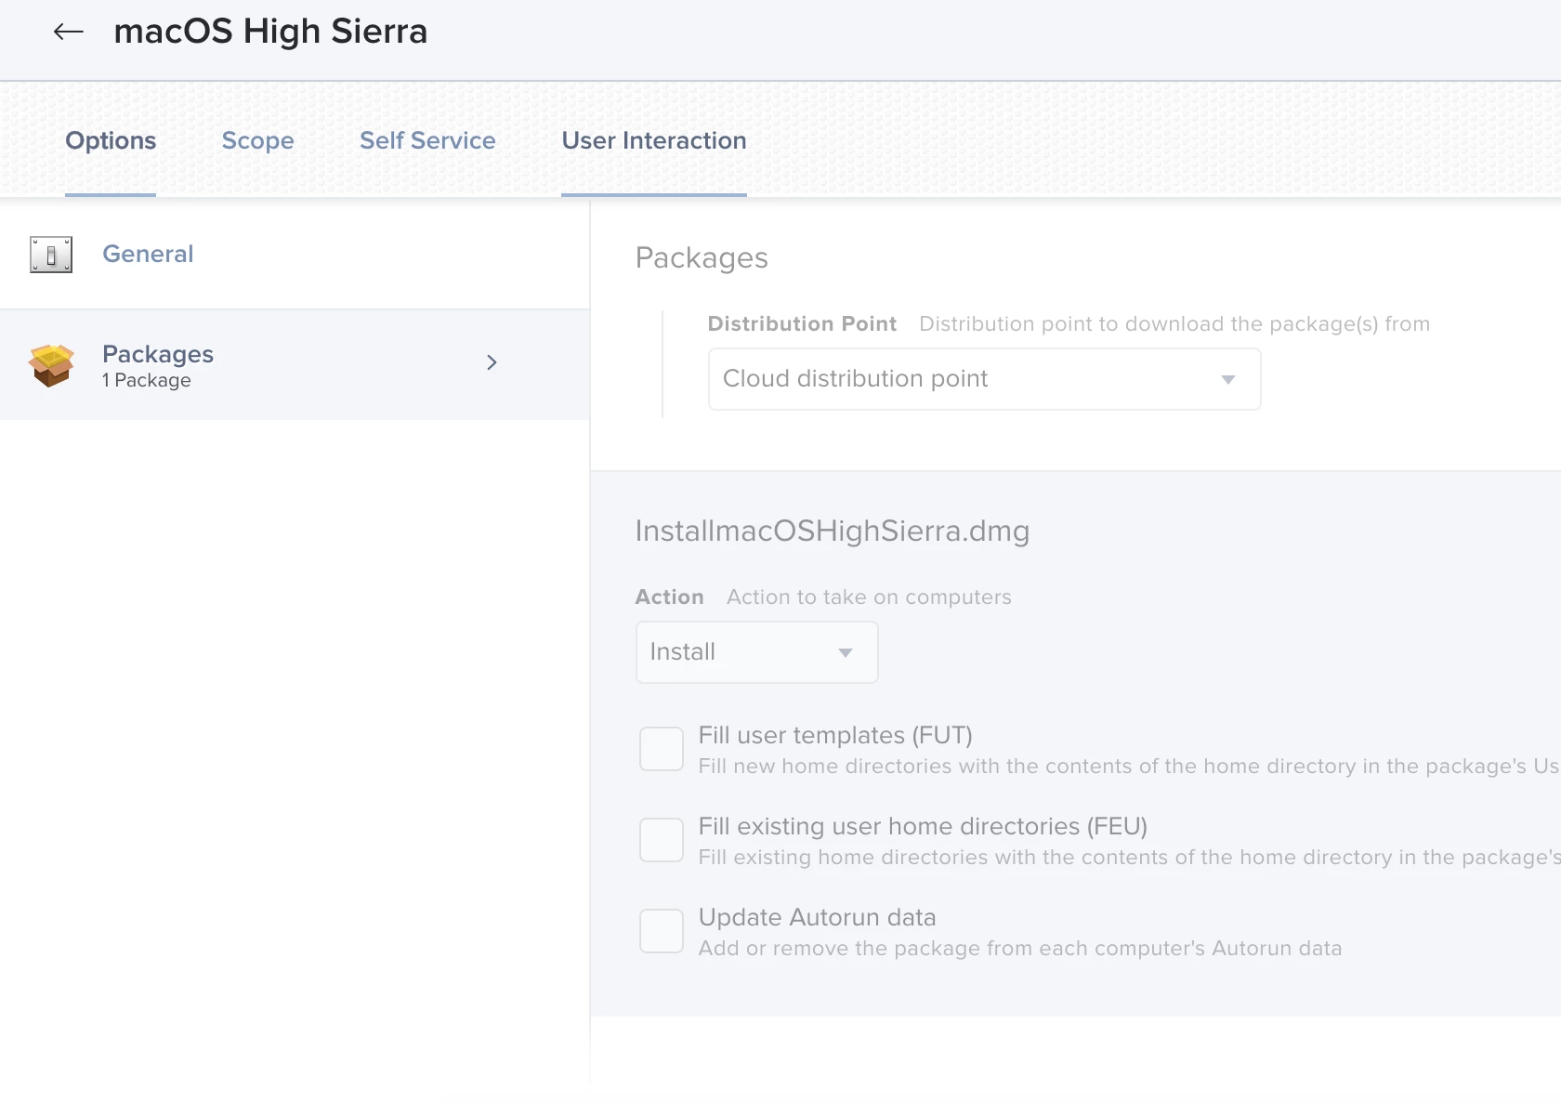Click the Packages box icon
Screen dimensions: 1561x1102
coord(51,365)
